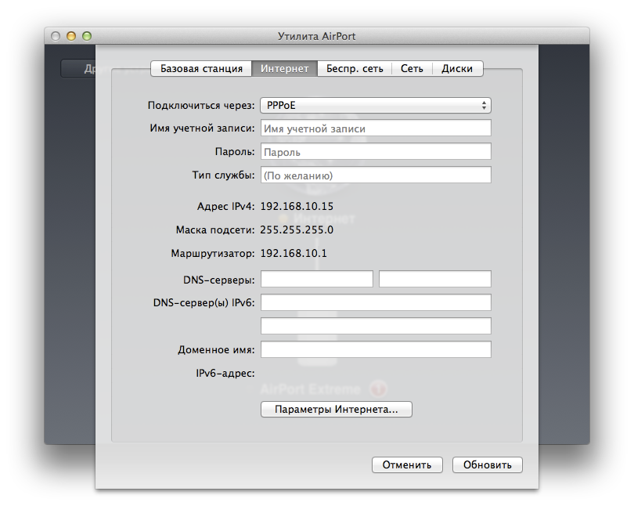
Task: Click the Тип службы field
Action: coord(376,175)
